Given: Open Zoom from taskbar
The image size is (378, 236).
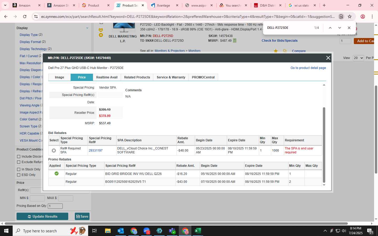Looking at the screenshot, I should tap(146, 231).
